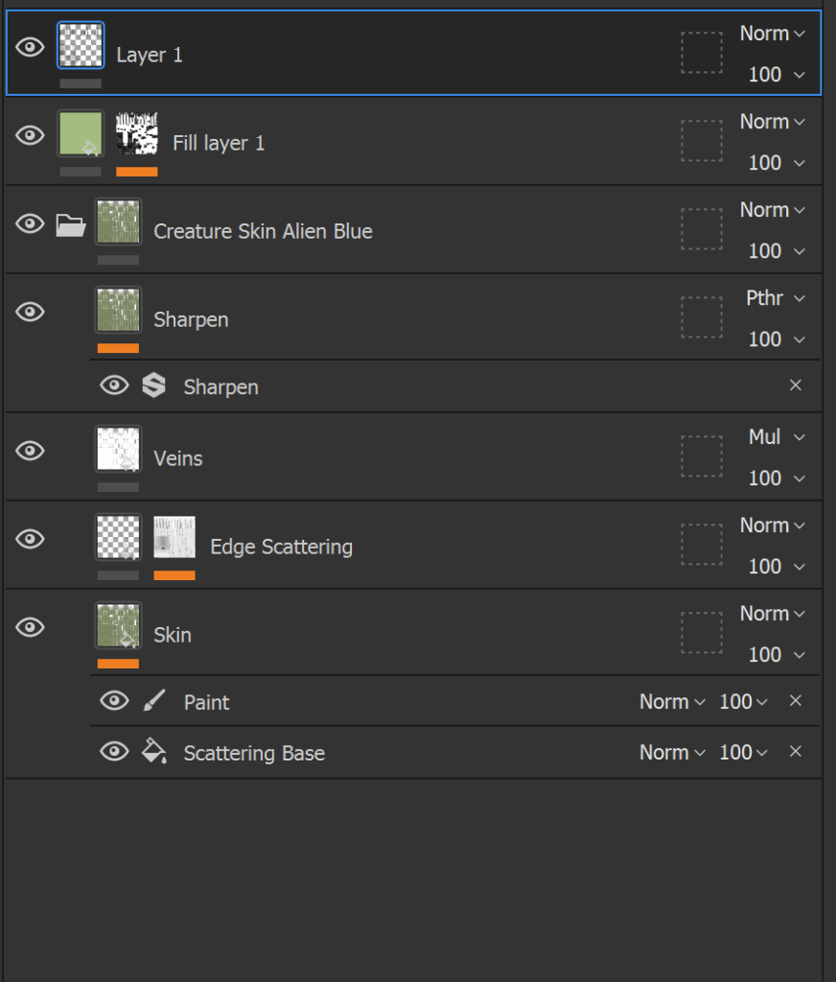The image size is (836, 982).
Task: Open the Pthr blend mode dropdown for Sharpen
Action: coord(775,298)
